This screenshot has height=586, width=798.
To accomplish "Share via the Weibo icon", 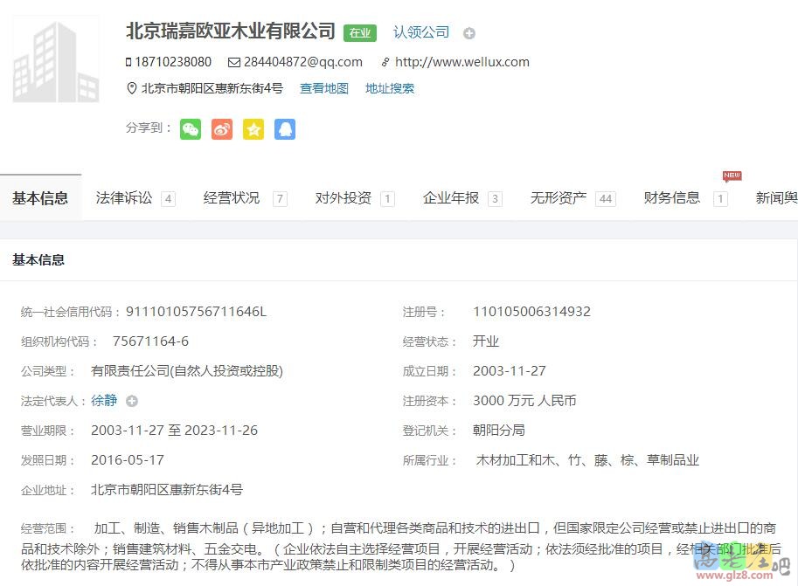I will click(221, 128).
